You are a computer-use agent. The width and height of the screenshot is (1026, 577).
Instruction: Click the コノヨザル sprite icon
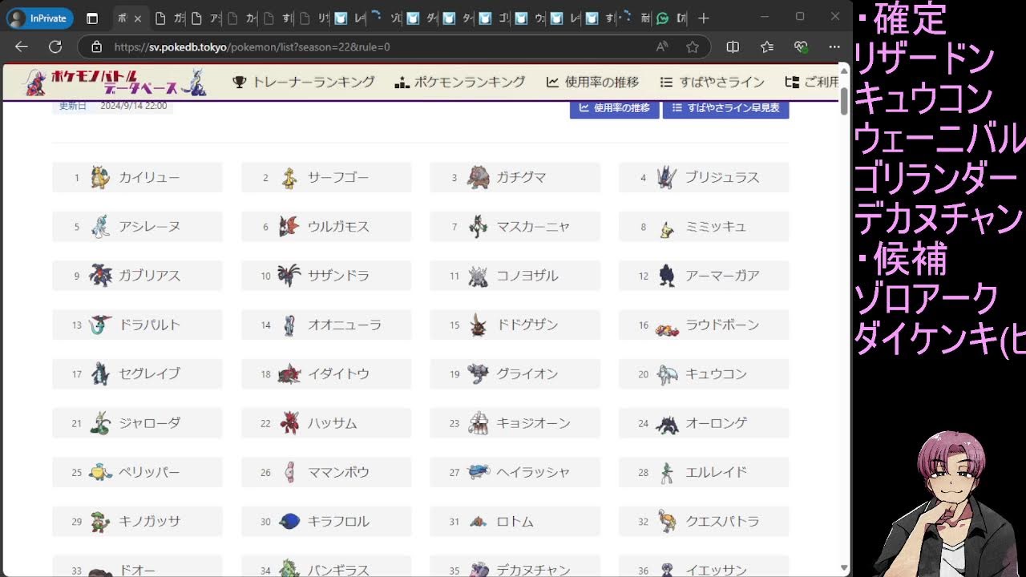[x=479, y=275]
